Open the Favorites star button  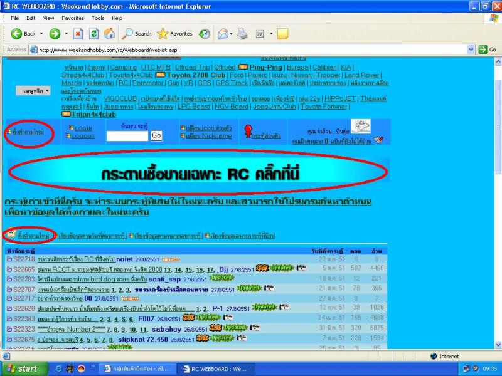click(175, 34)
